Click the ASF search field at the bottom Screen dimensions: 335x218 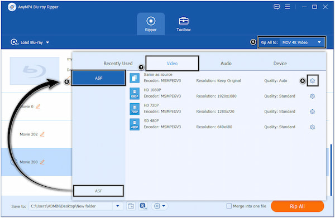[x=98, y=191]
